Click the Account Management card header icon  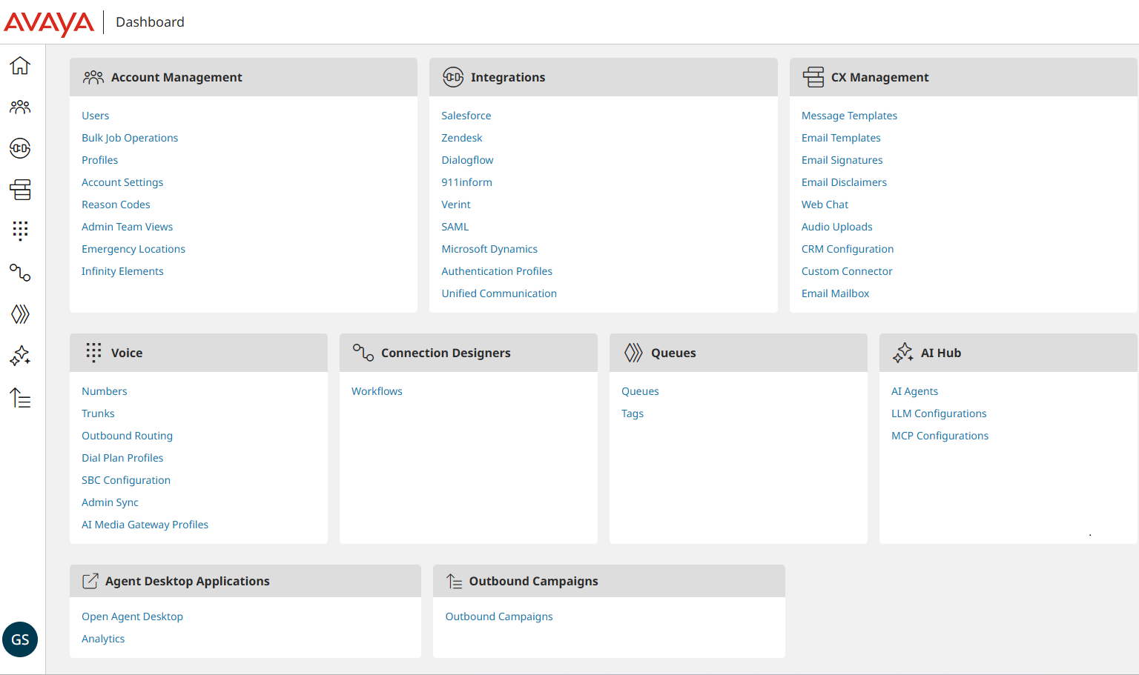(x=93, y=77)
